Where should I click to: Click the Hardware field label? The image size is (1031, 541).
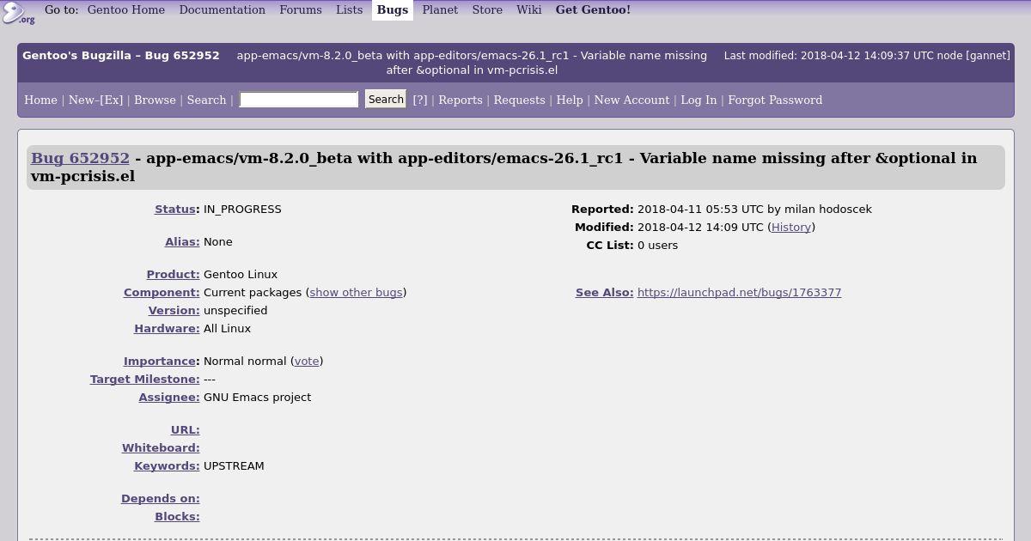pyautogui.click(x=167, y=328)
